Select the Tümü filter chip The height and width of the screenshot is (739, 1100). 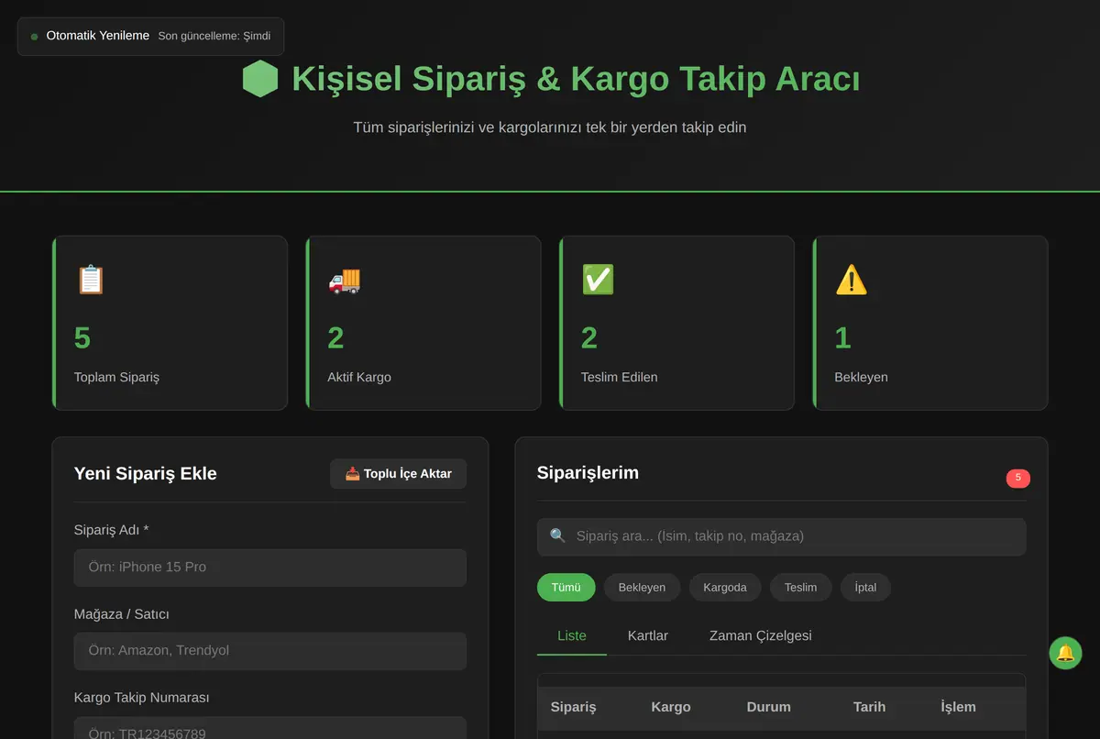(x=566, y=588)
